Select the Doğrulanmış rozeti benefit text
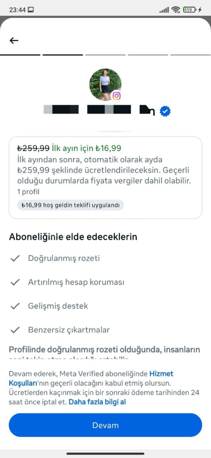Screen dimensions: 211x458 point(64,259)
